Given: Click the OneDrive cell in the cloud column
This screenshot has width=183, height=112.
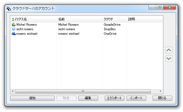Looking at the screenshot, I should coord(110,34).
